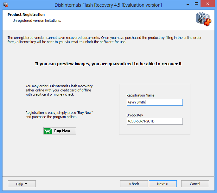Click the 'unregistered version cannot save' notice text
Screen dimensions: 217x193
tap(105, 40)
